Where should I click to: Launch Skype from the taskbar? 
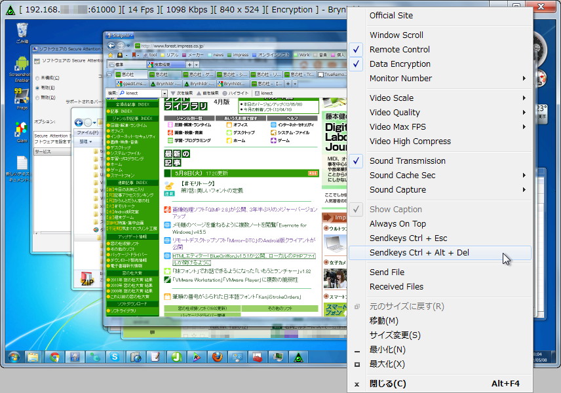click(114, 358)
